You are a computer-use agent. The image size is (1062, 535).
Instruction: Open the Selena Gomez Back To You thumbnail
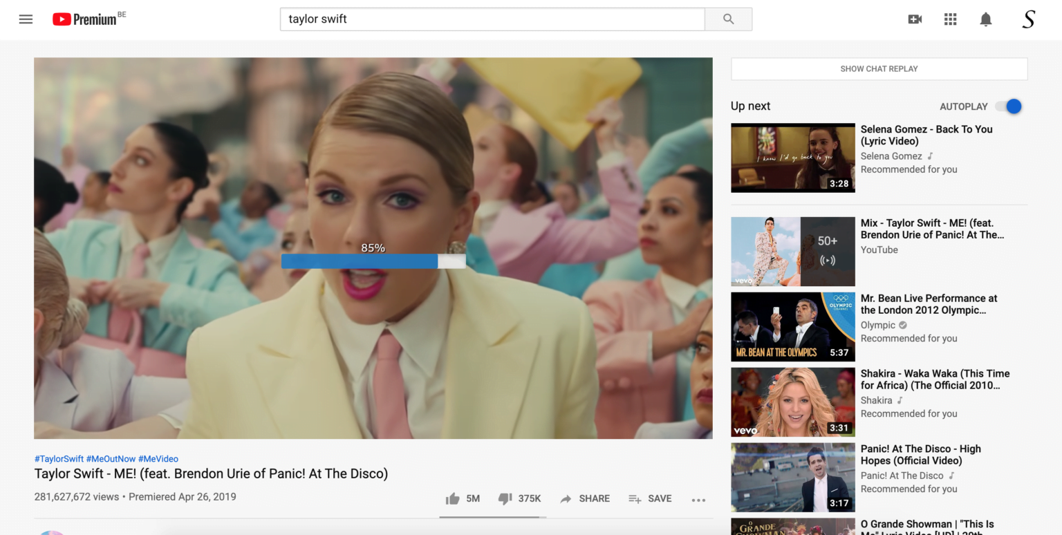coord(792,158)
